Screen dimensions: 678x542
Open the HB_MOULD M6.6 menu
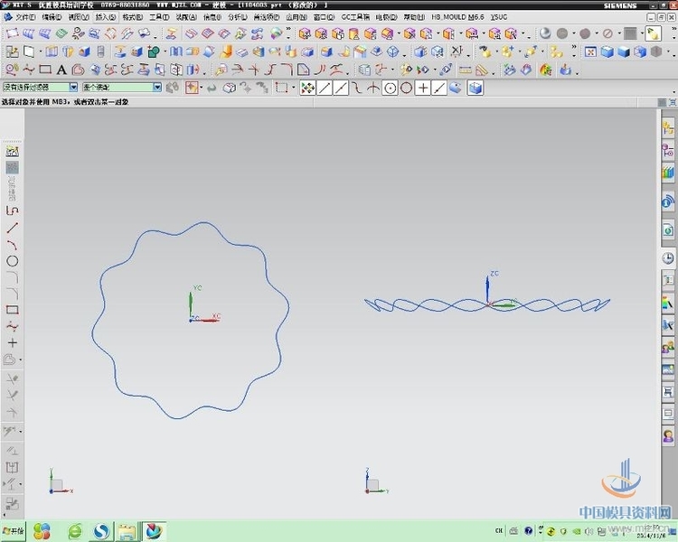tap(458, 17)
